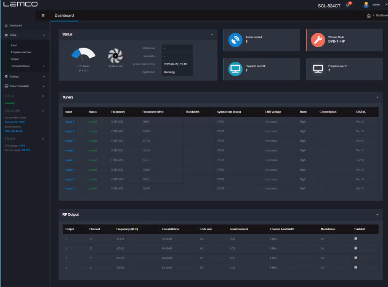The height and width of the screenshot is (287, 388).
Task: Collapse the Tuners panel arrow
Action: pyautogui.click(x=377, y=97)
